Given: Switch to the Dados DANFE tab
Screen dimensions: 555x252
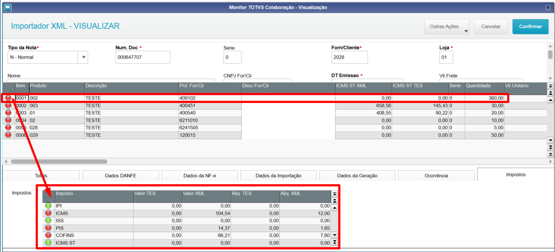Looking at the screenshot, I should tap(120, 176).
